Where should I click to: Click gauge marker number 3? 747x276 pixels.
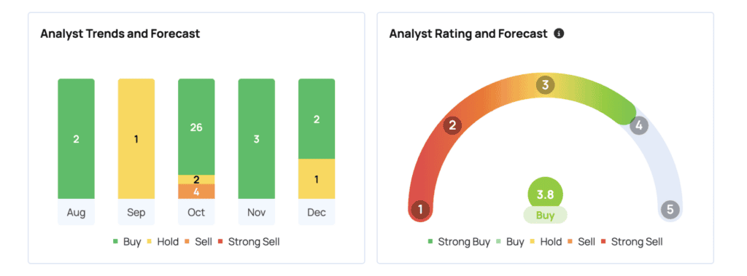click(546, 86)
